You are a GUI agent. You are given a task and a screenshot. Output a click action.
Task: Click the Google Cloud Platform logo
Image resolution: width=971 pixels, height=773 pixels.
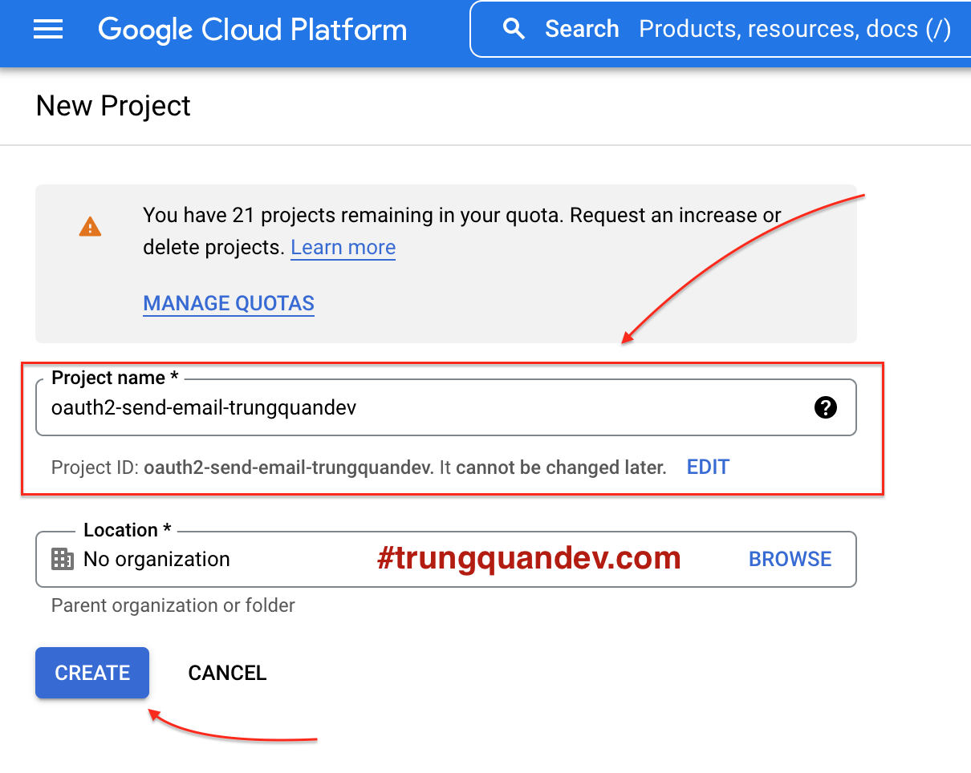[252, 30]
